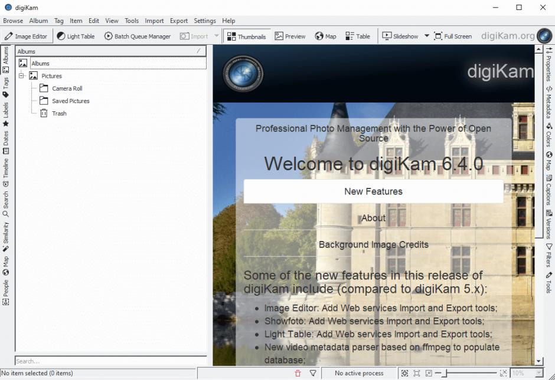Open the Timeline left sidebar tab
Viewport: 555px width, 380px height.
[6, 173]
